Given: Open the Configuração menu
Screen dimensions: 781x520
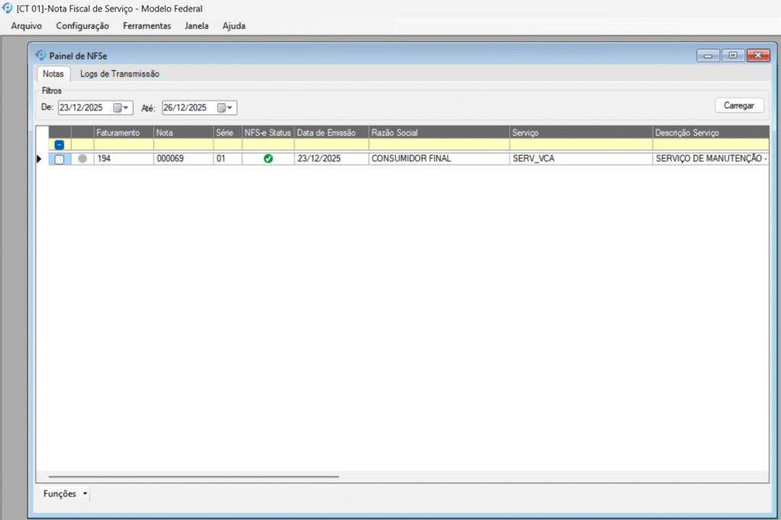Looking at the screenshot, I should 82,26.
